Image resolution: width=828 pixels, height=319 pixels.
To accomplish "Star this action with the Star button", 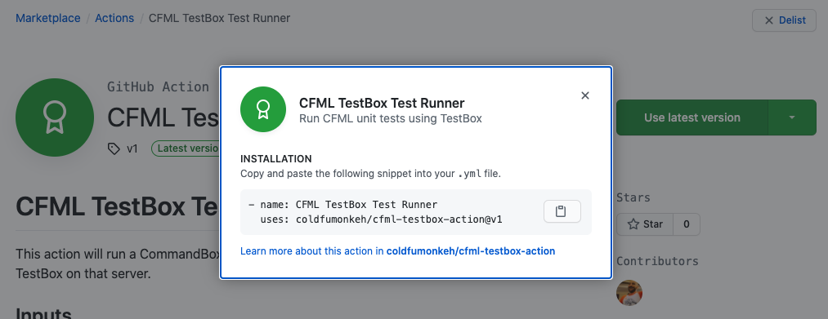I will click(645, 224).
